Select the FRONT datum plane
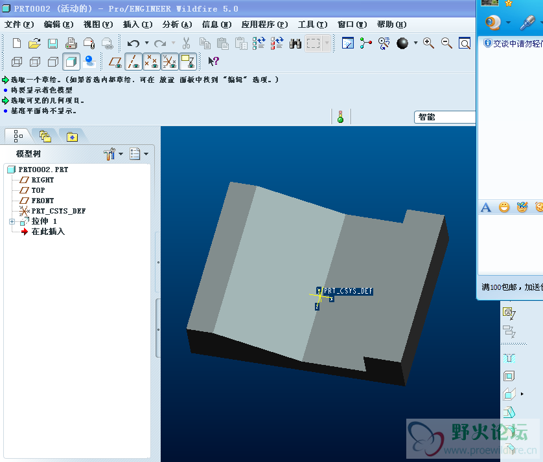Viewport: 543px width, 462px height. [37, 201]
